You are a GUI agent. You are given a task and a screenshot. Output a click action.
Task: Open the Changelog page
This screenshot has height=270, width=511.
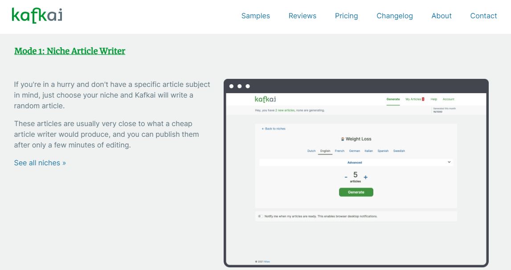pyautogui.click(x=395, y=16)
